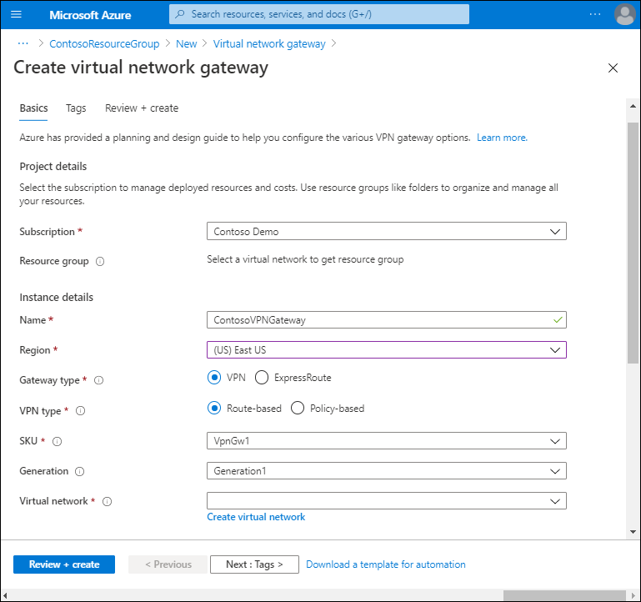Close the Create virtual network gateway pane
Viewport: 641px width, 602px height.
point(613,68)
